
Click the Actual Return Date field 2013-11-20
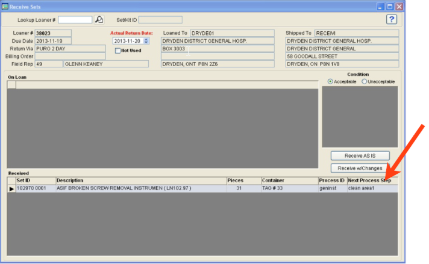[x=127, y=41]
